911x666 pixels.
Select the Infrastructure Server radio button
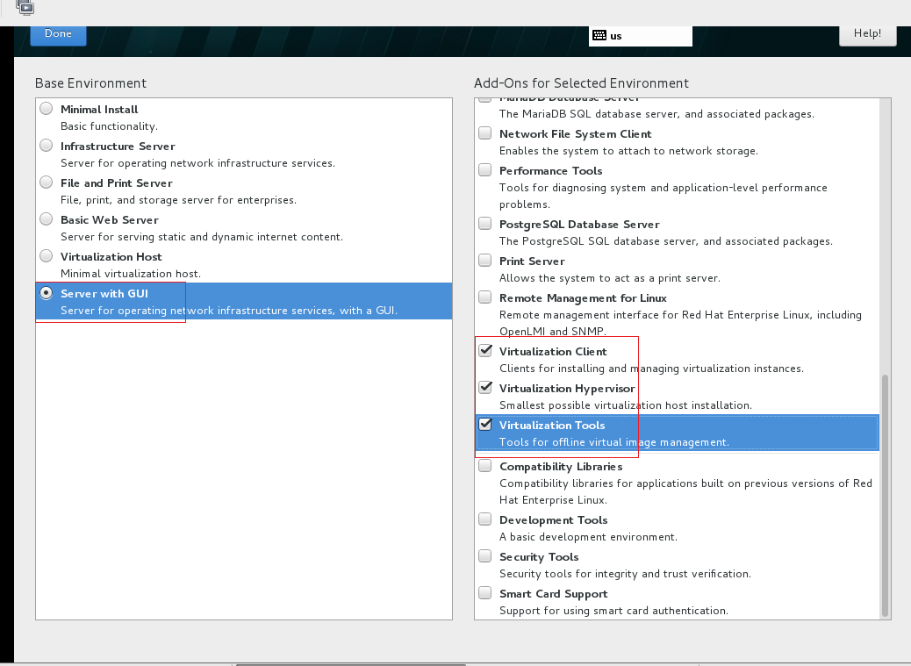click(46, 145)
